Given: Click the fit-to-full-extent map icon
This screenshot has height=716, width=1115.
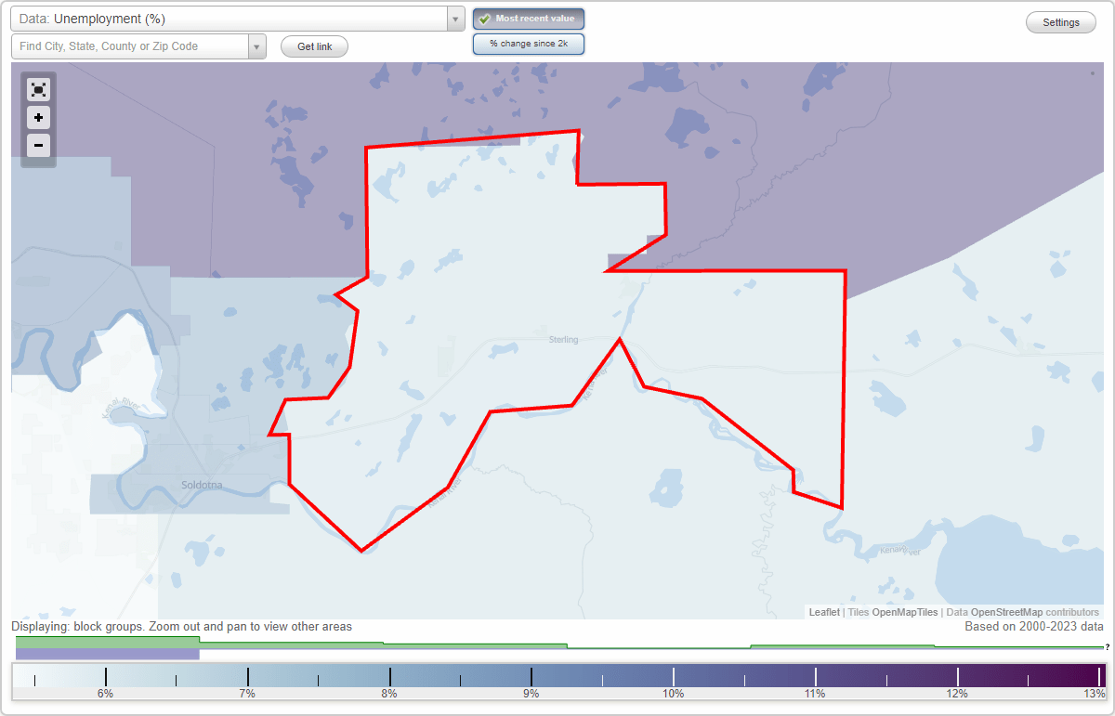Looking at the screenshot, I should [x=38, y=89].
